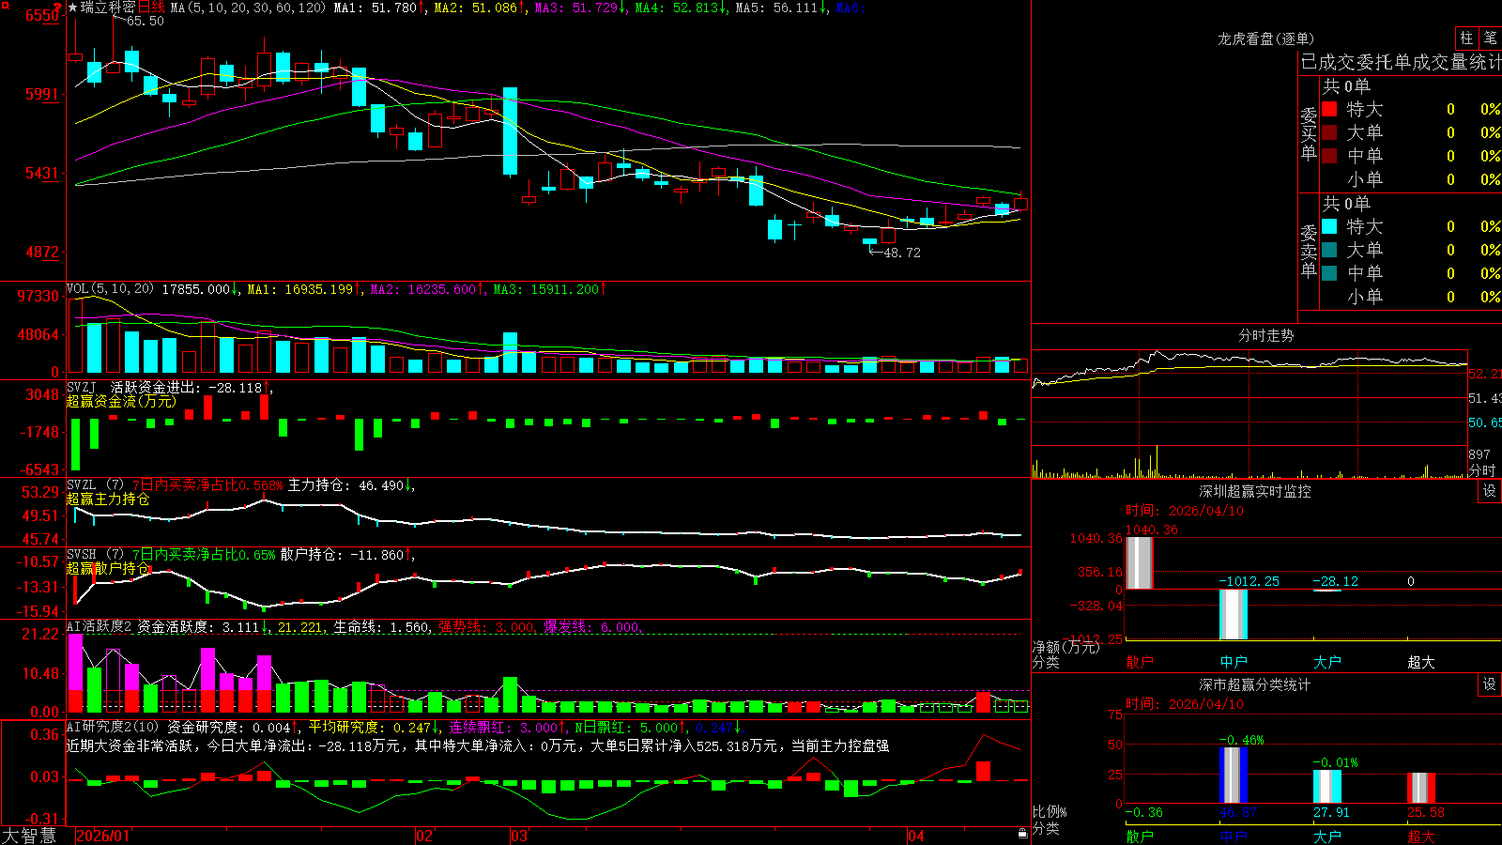Image resolution: width=1502 pixels, height=845 pixels.
Task: Click the 25.58 value under the 超大 bar
Action: (x=1426, y=812)
